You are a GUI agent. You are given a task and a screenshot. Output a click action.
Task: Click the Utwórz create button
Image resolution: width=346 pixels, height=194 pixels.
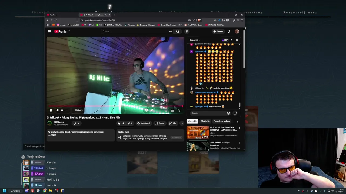click(x=218, y=31)
